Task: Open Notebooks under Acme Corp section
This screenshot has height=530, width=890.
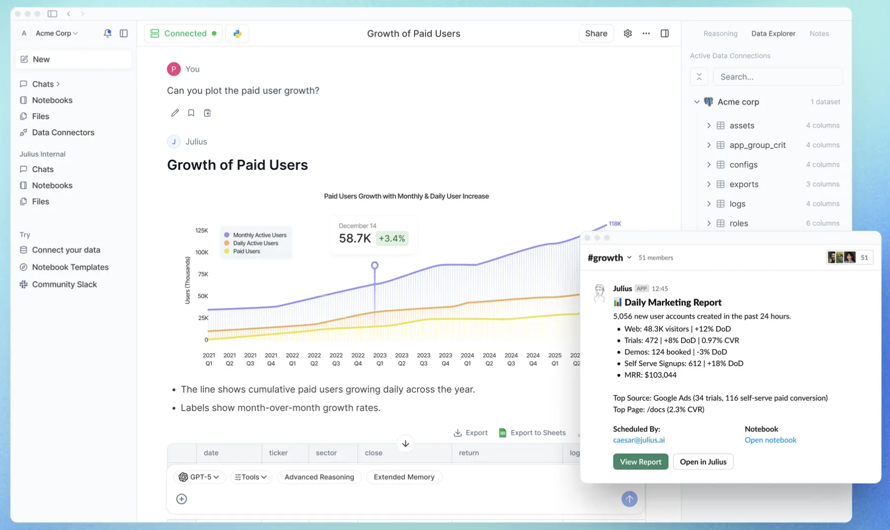Action: (x=46, y=100)
